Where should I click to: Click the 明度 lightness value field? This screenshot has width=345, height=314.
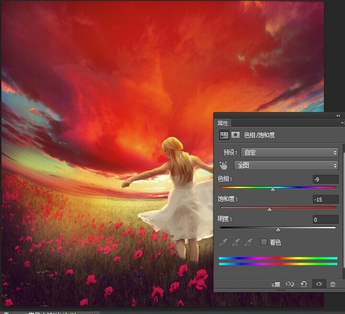[x=325, y=219]
